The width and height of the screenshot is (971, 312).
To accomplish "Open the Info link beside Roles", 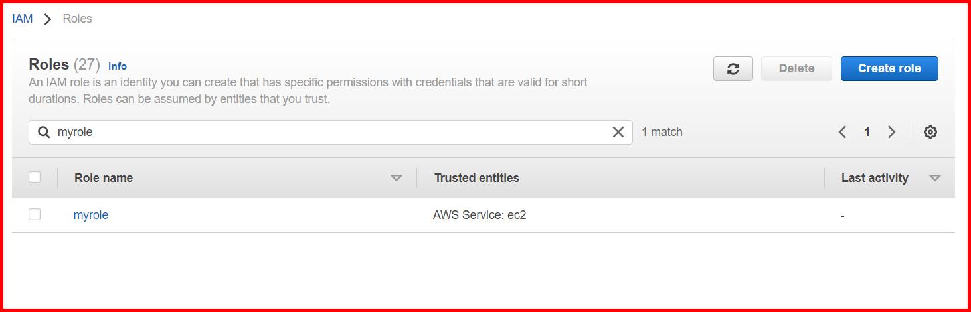I will point(118,66).
